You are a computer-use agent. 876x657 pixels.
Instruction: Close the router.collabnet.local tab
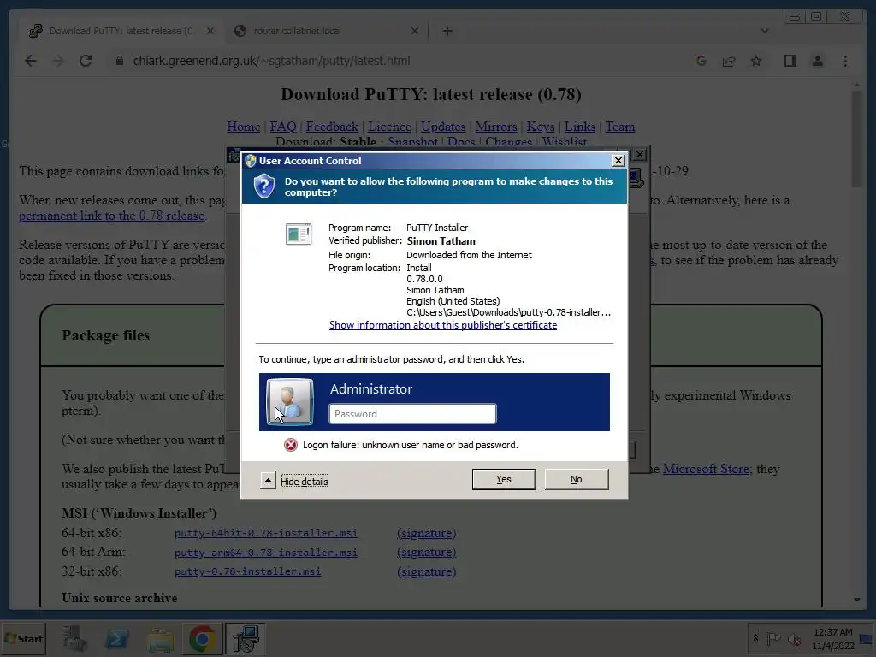[x=415, y=31]
